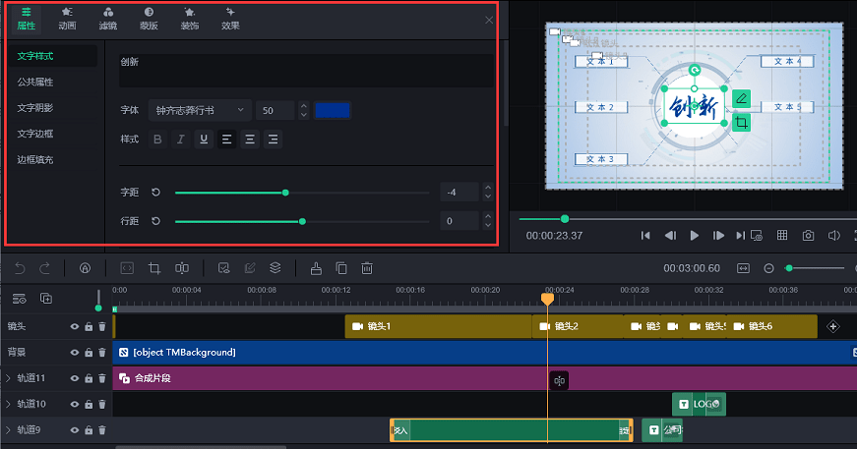Toggle the preview grid overlay
The width and height of the screenshot is (857, 449).
782,235
